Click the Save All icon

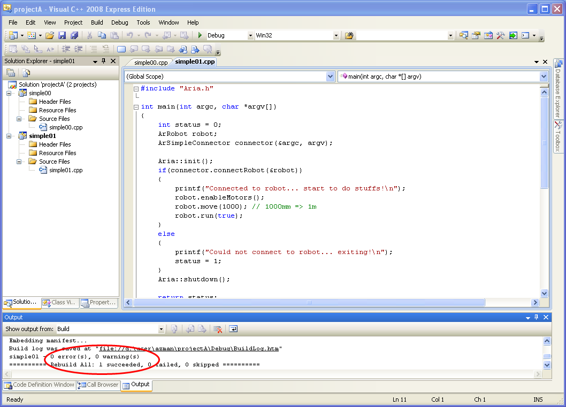click(74, 35)
